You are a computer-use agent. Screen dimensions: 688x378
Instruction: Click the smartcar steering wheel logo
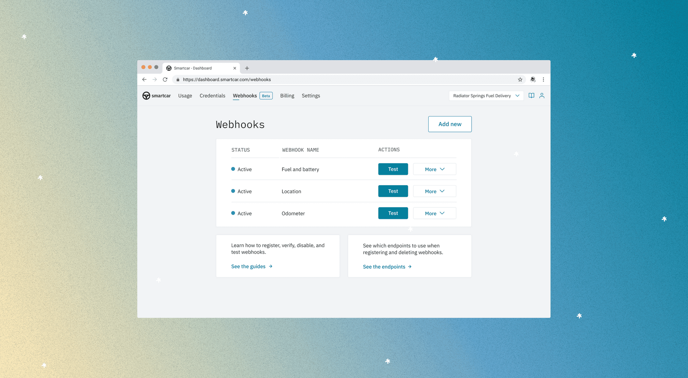(146, 96)
